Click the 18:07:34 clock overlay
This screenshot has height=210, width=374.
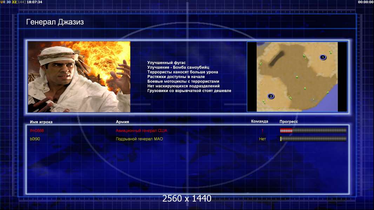34,2
